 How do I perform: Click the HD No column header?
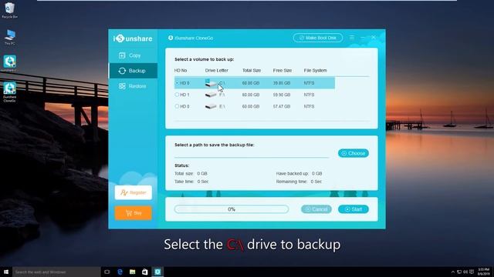click(x=181, y=70)
